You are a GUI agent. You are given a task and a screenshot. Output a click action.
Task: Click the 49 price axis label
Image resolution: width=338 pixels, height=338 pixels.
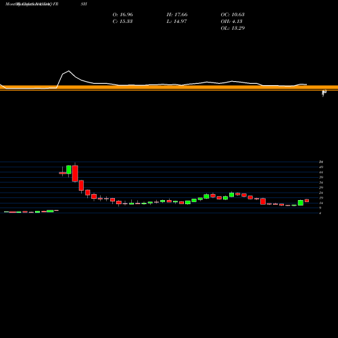[x=321, y=167]
